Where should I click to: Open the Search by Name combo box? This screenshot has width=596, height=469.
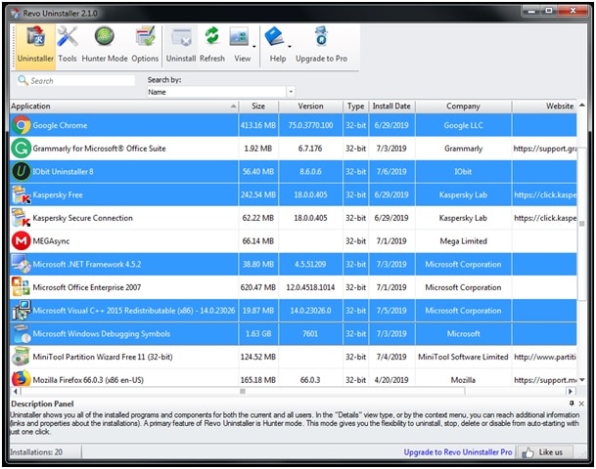221,92
